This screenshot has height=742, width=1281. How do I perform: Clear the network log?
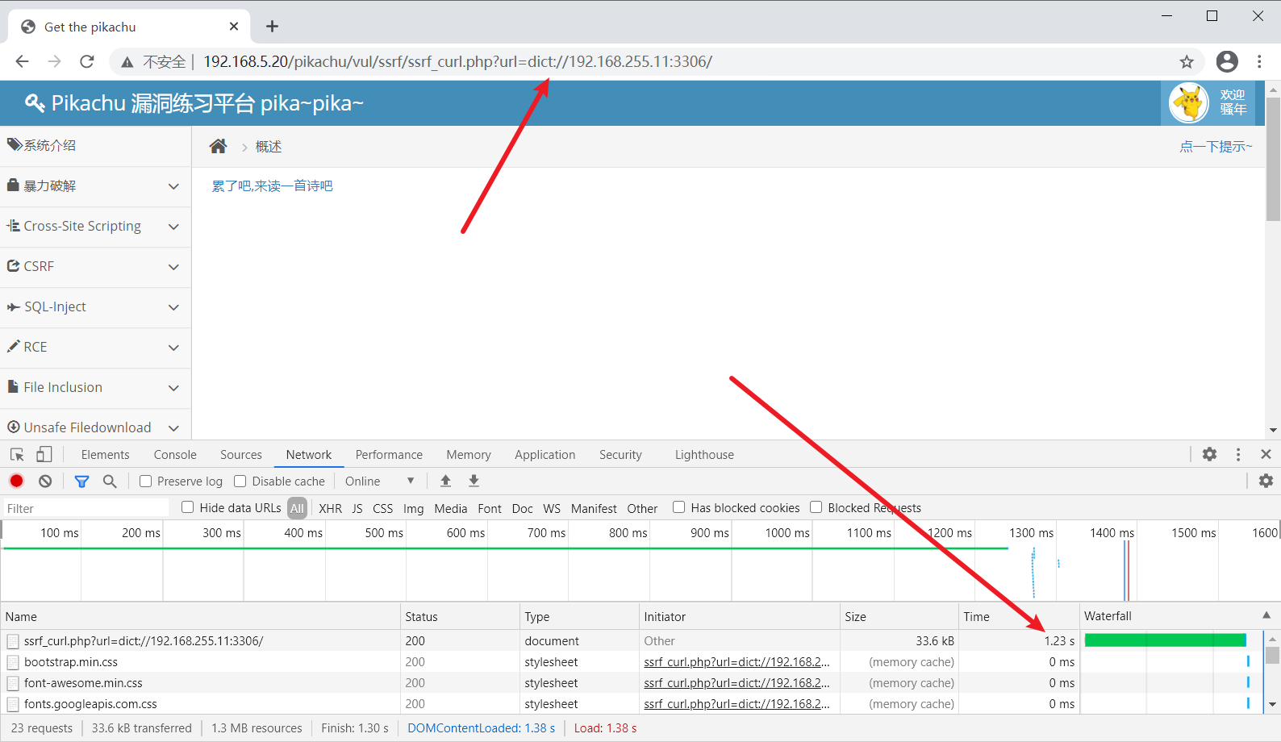pyautogui.click(x=45, y=481)
